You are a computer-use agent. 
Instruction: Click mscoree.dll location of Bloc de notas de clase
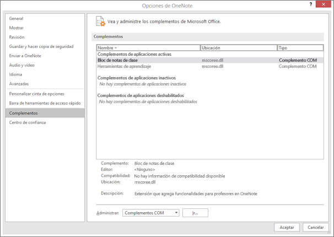pos(213,60)
